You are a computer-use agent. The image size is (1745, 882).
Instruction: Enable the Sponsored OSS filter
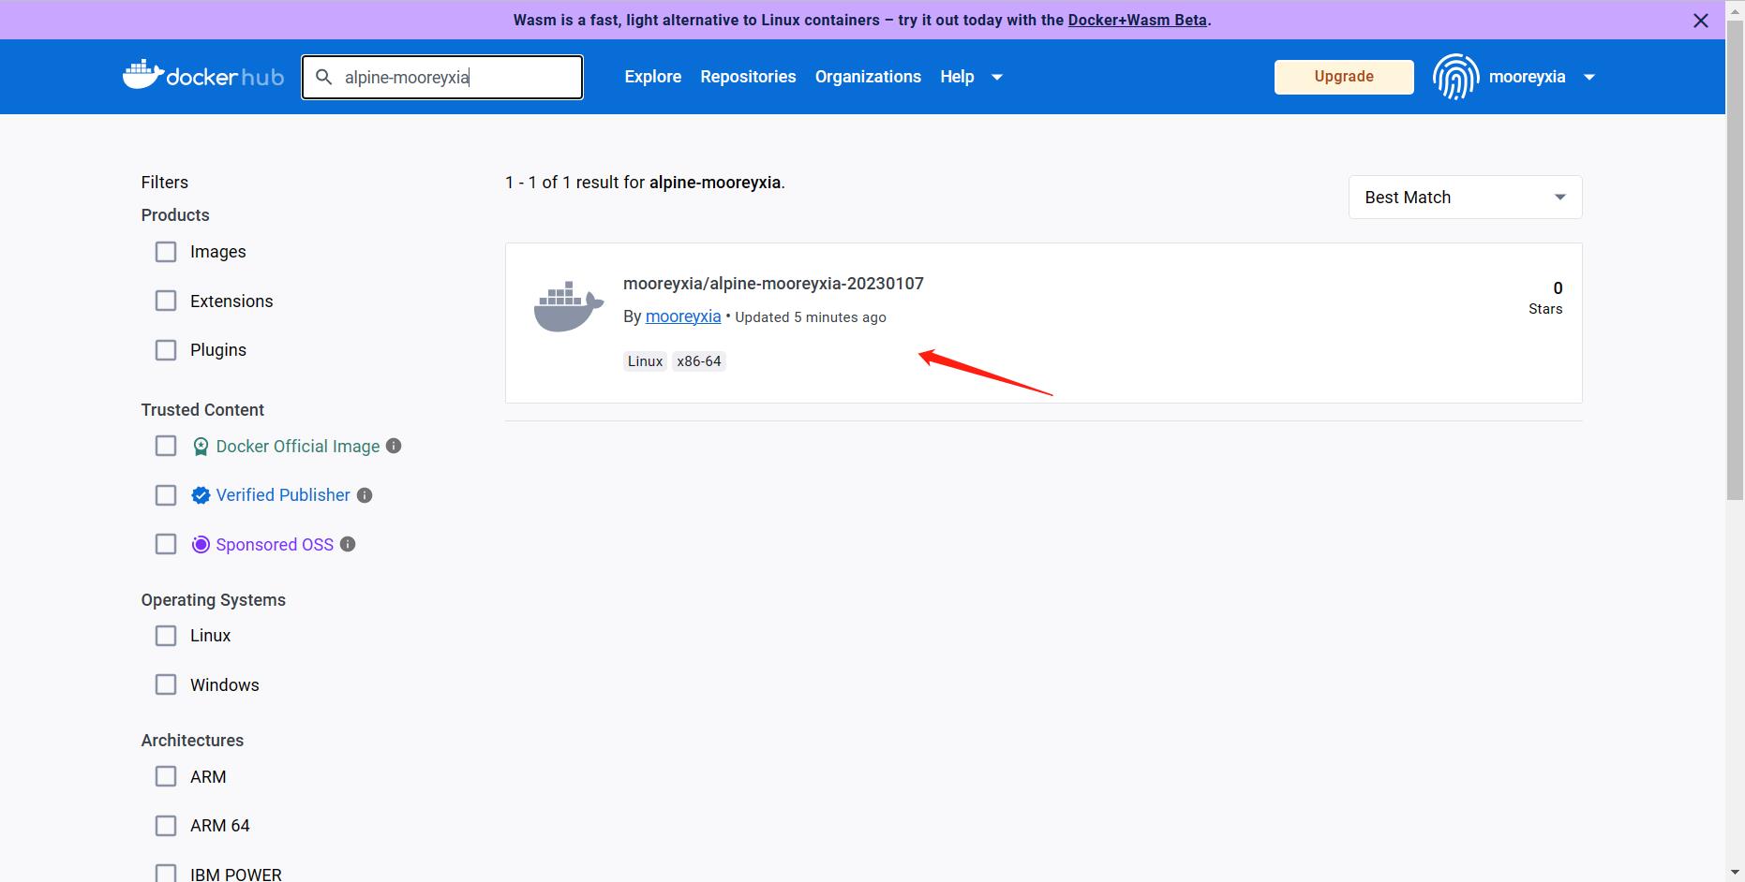166,544
